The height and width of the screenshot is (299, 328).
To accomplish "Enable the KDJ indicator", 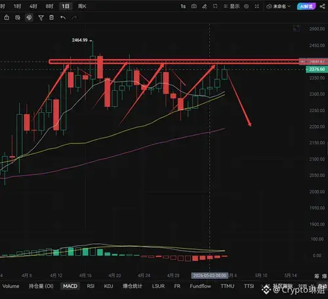I will pyautogui.click(x=108, y=286).
